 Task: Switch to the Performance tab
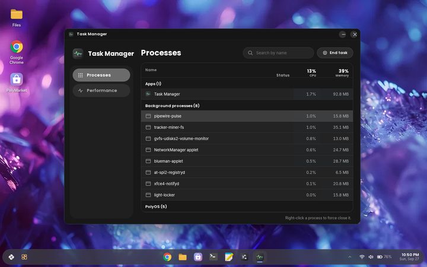click(x=101, y=90)
